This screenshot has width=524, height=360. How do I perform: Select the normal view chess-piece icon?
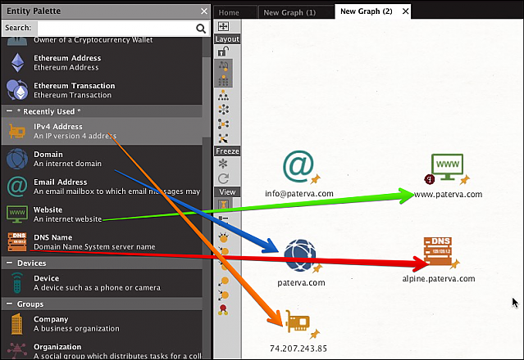pyautogui.click(x=223, y=204)
